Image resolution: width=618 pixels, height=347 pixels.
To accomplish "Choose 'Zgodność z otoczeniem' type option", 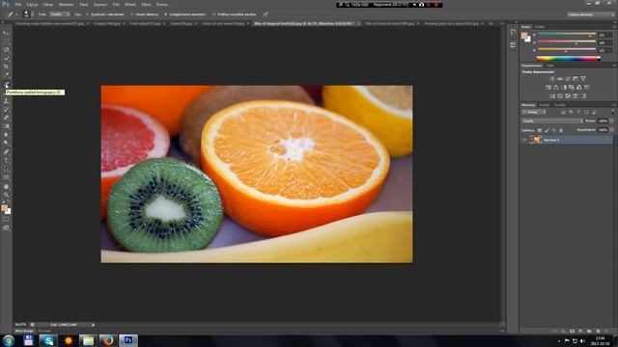I will pyautogui.click(x=105, y=14).
